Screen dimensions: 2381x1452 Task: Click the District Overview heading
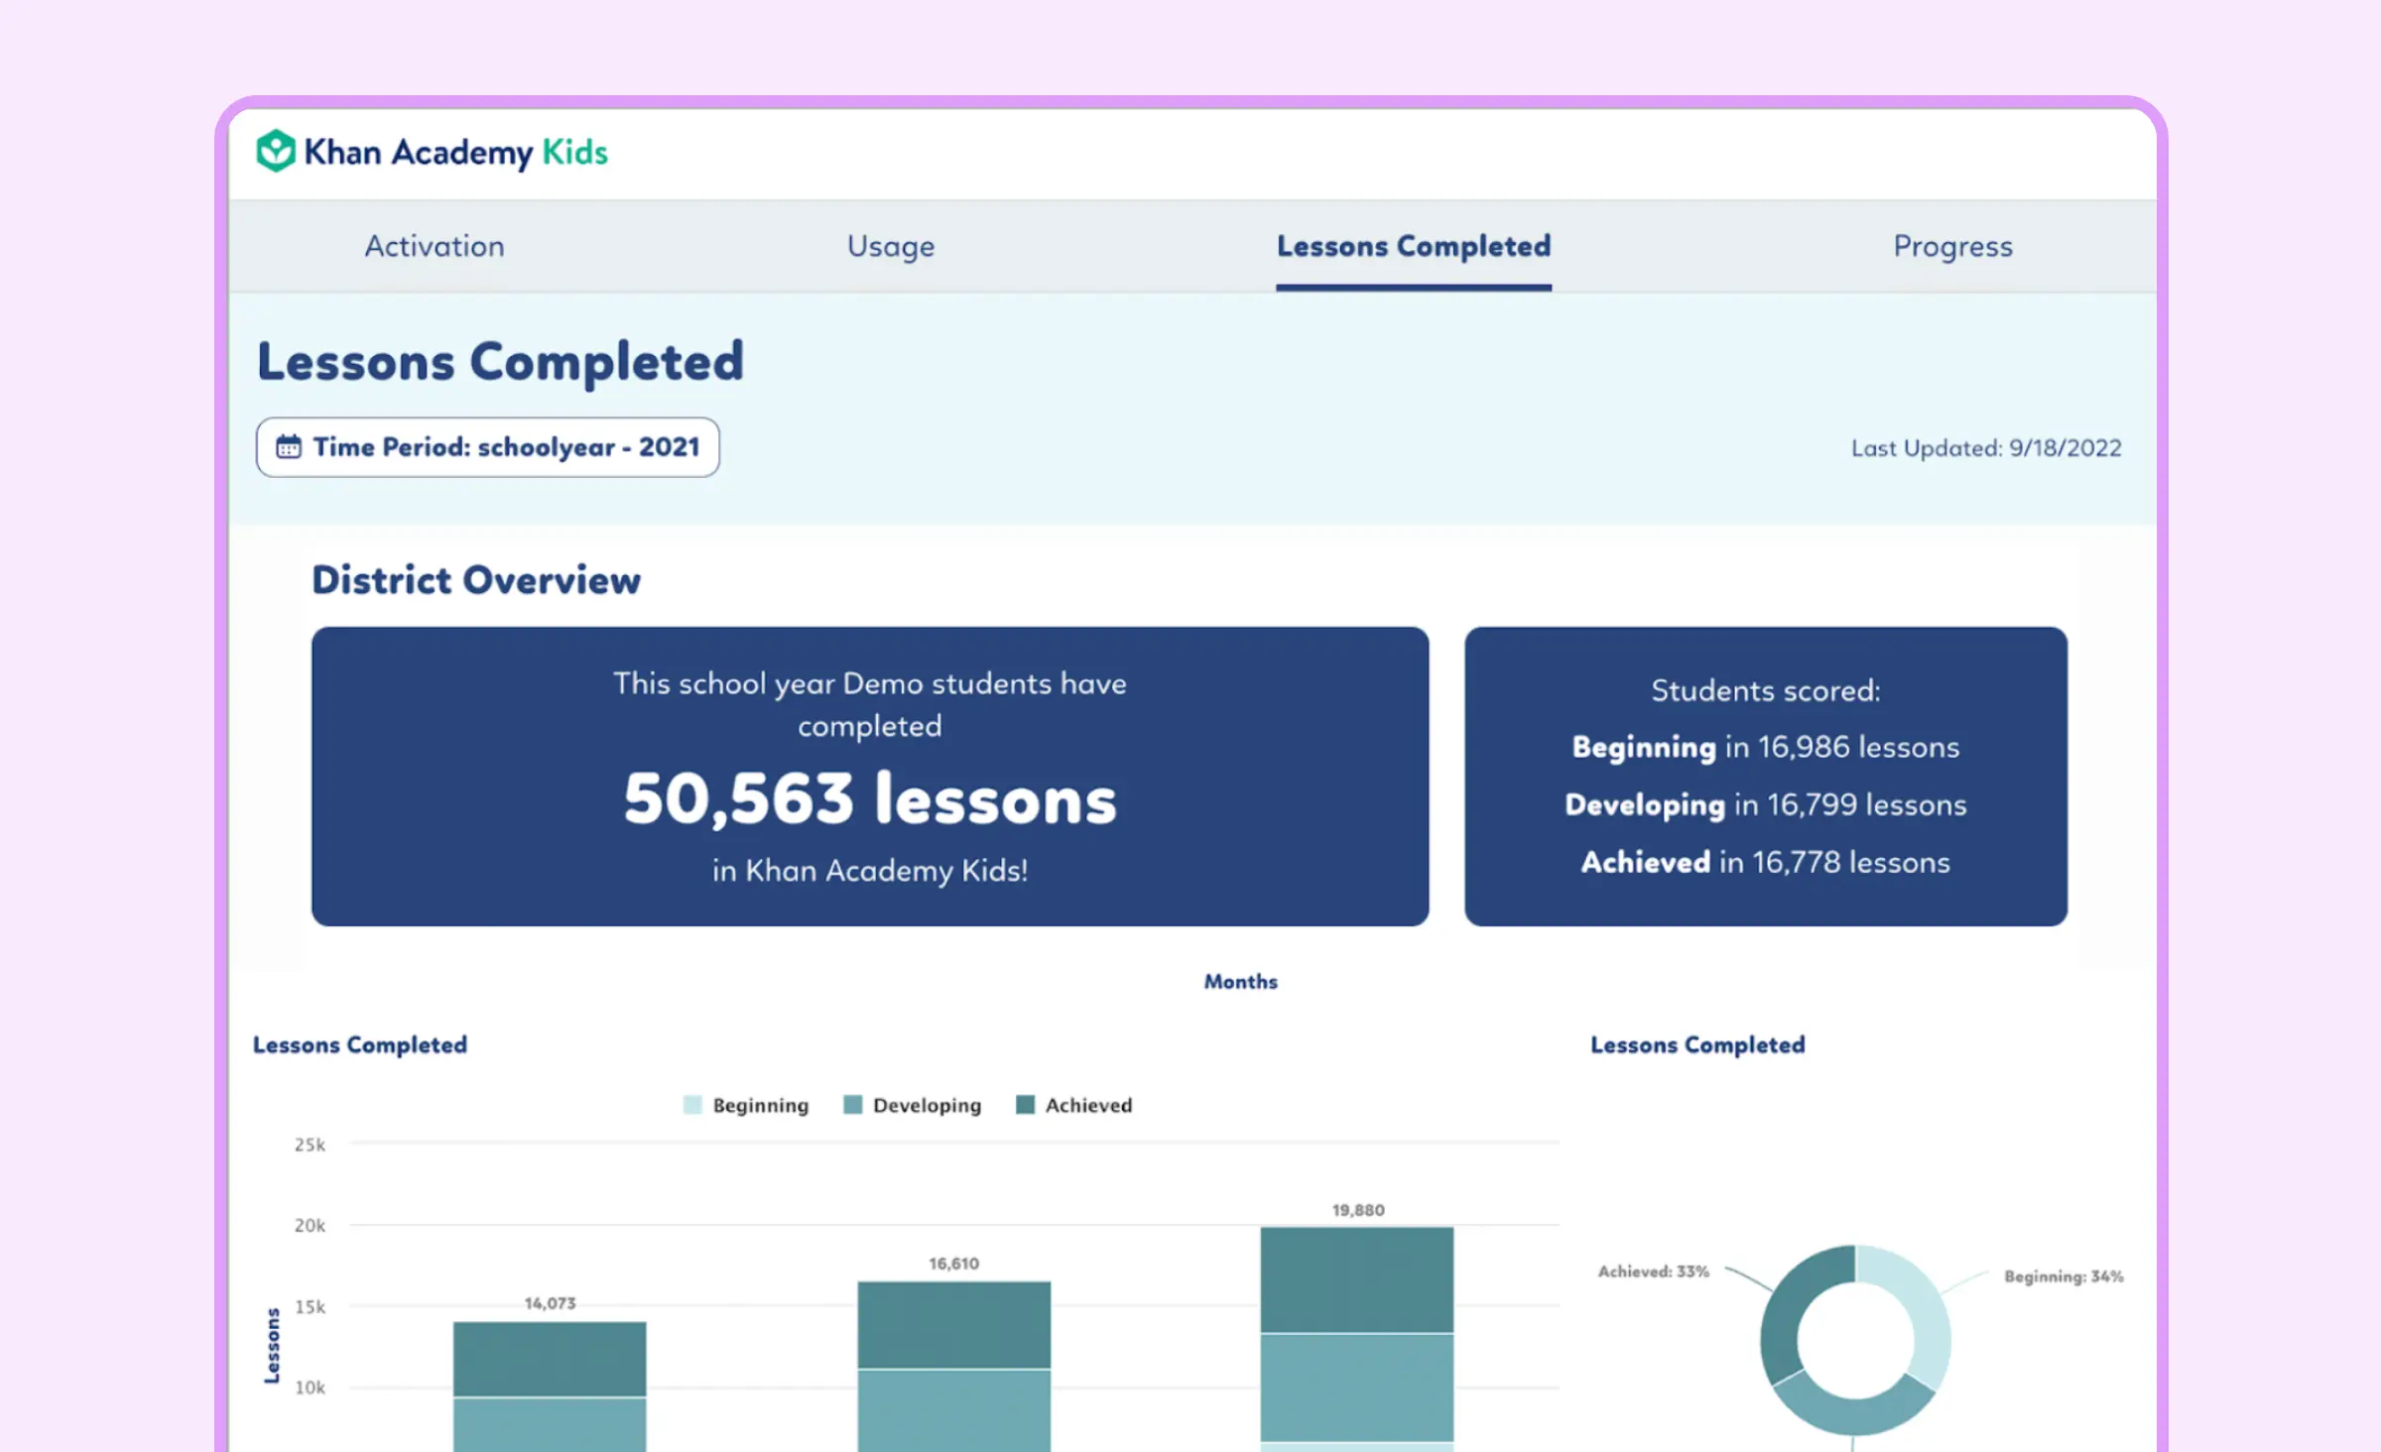[x=476, y=580]
